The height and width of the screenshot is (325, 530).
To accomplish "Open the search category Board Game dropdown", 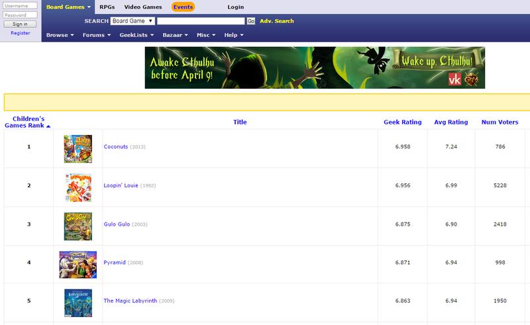I will [132, 21].
